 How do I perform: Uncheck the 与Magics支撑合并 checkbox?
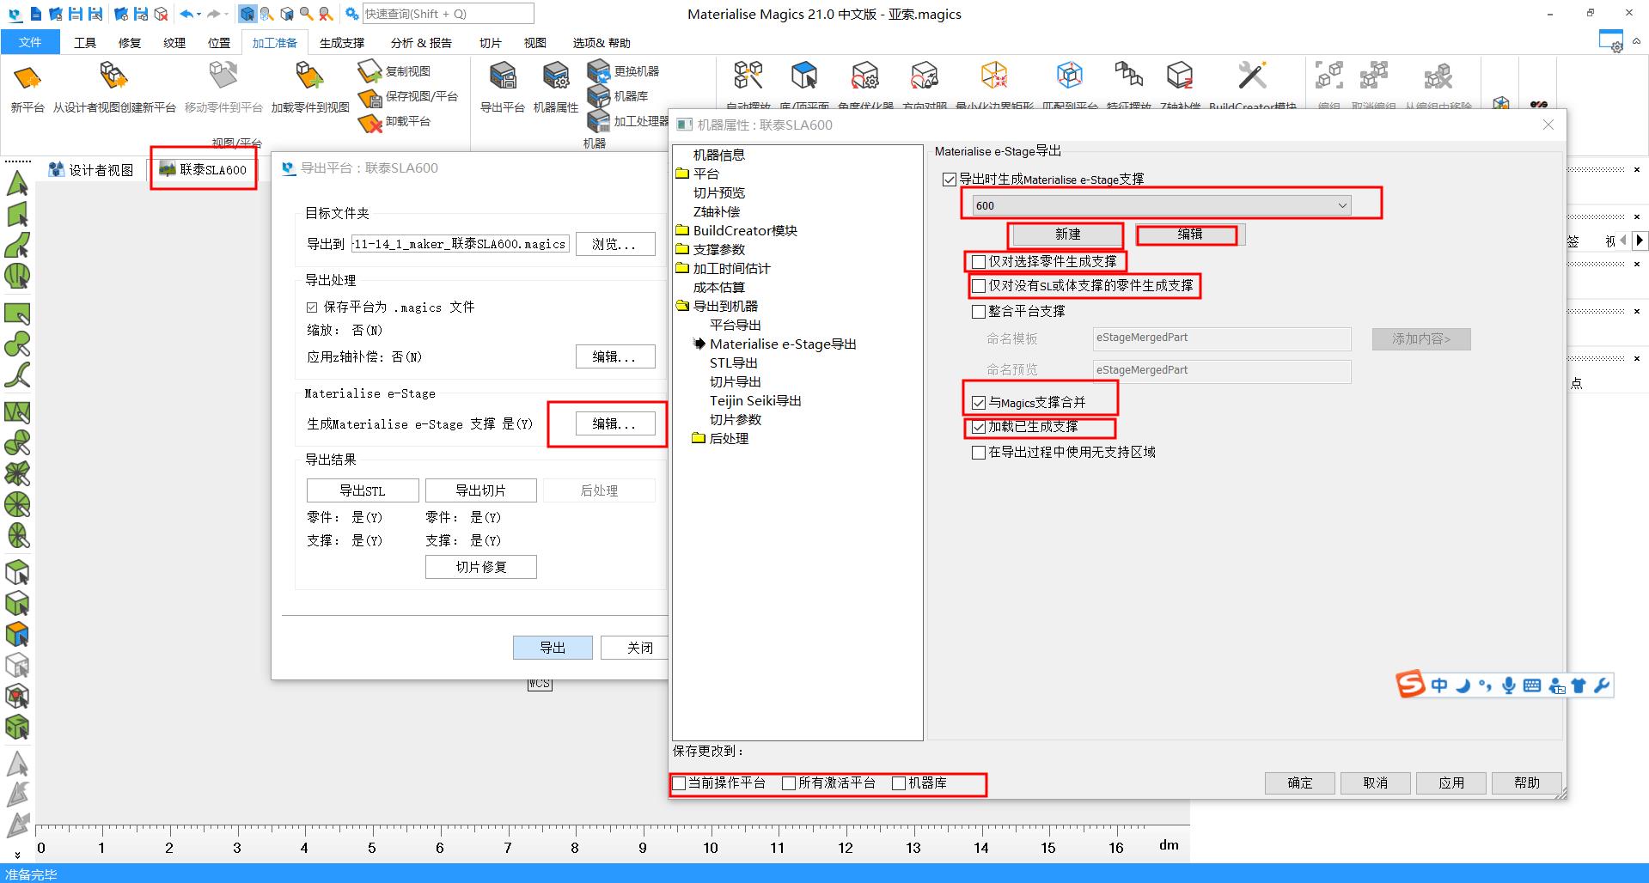pos(979,403)
